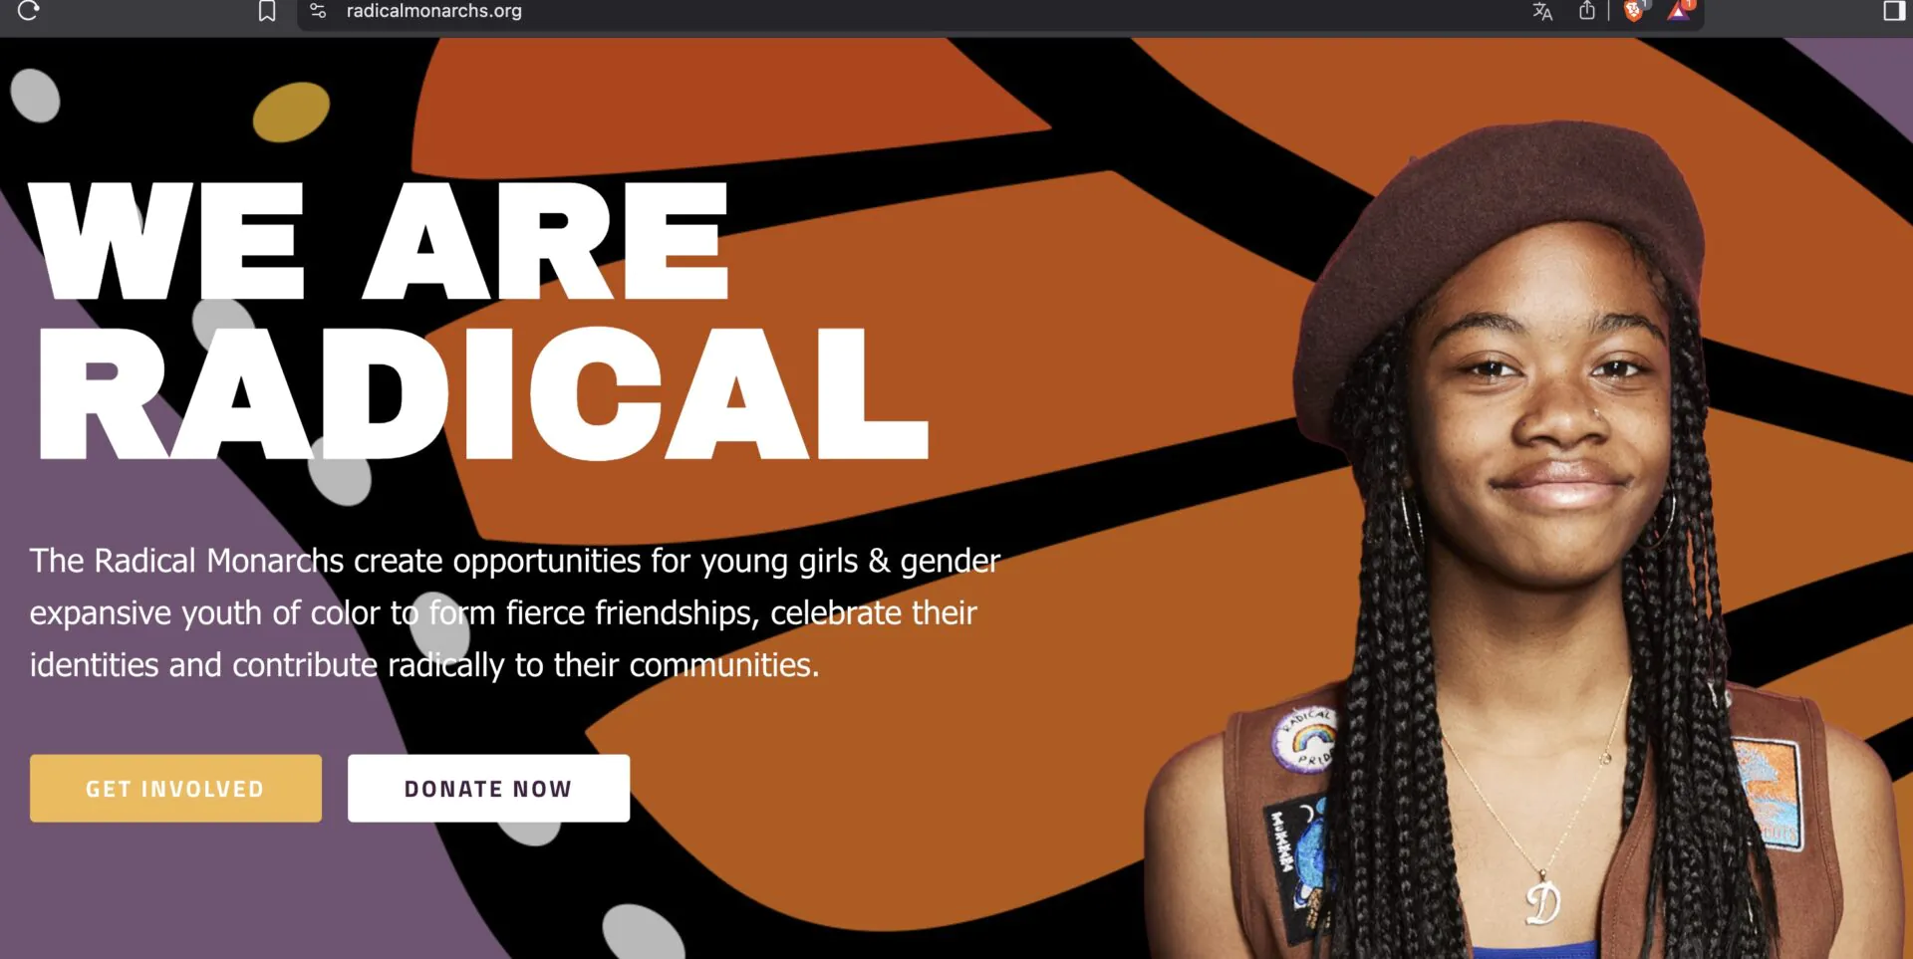The height and width of the screenshot is (959, 1913).
Task: Click the Radical Monarchs mission paragraph
Action: 514,612
